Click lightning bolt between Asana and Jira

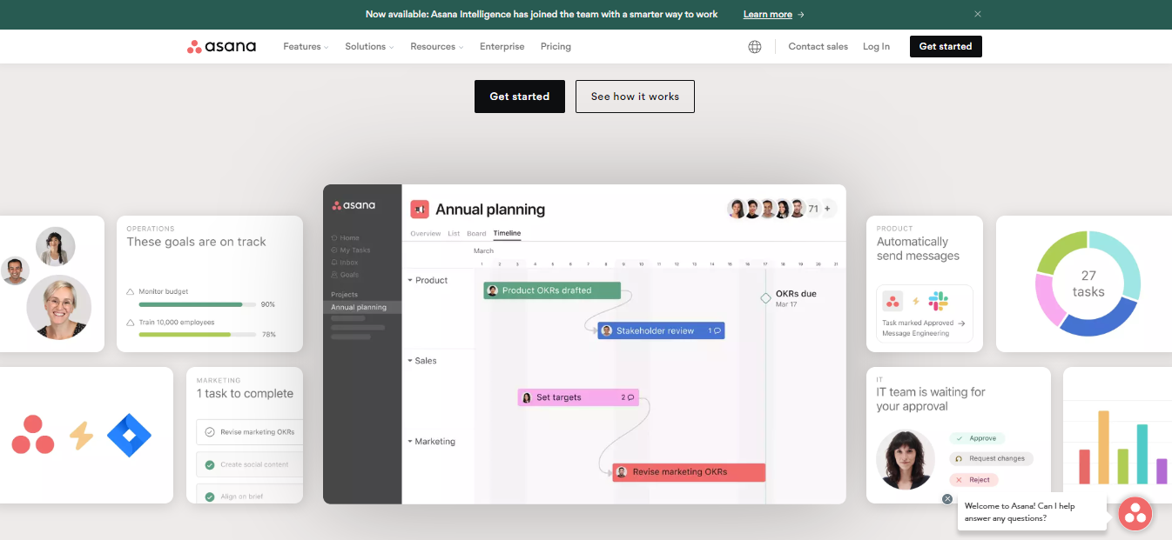81,436
